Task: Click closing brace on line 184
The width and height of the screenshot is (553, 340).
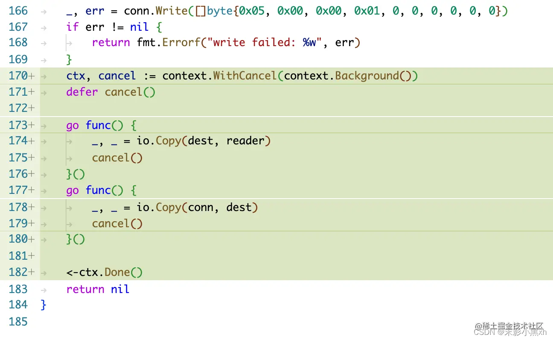Action: coord(44,305)
